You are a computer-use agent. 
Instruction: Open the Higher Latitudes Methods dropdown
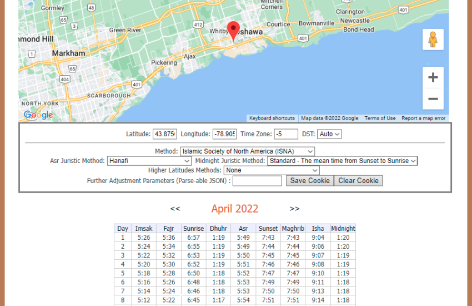pyautogui.click(x=272, y=170)
